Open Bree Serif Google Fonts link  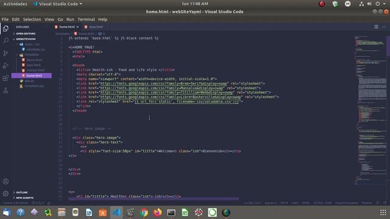(x=163, y=84)
